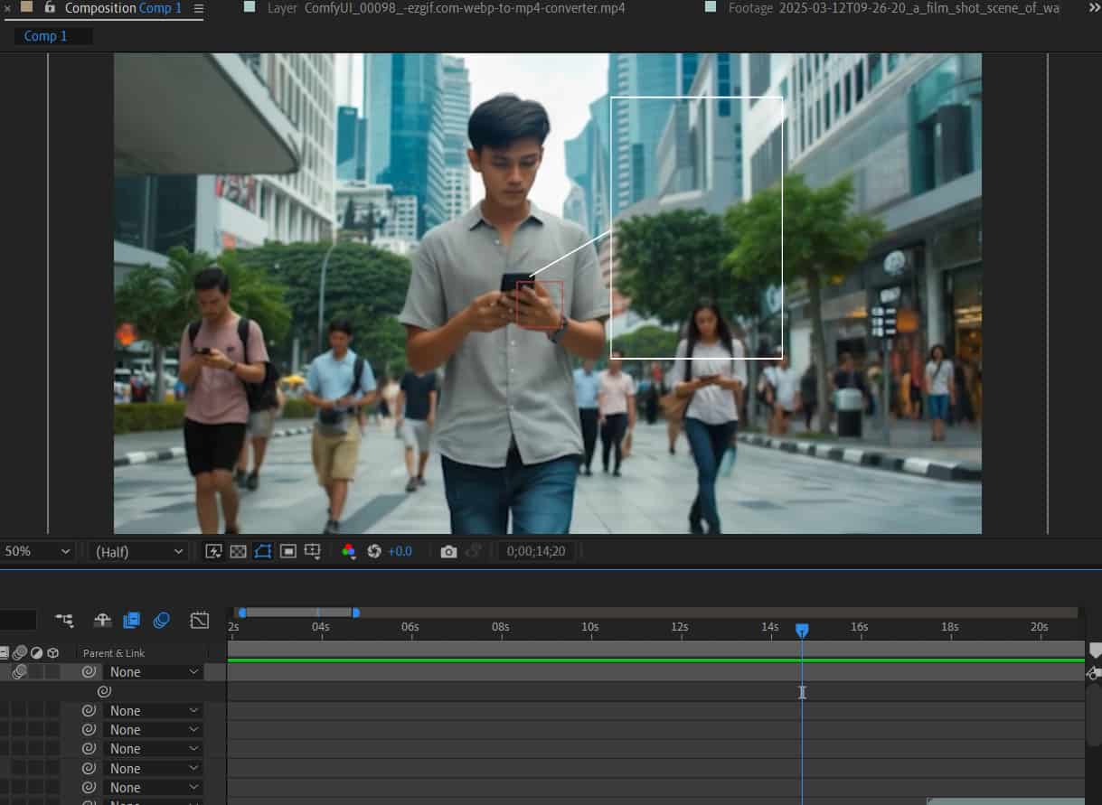Open the Composition Mini-Flowchart icon
1102x805 pixels.
click(64, 620)
